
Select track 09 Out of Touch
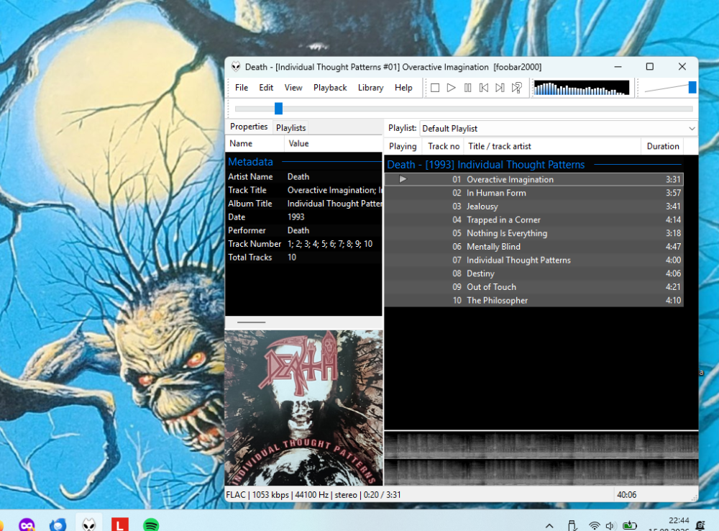pyautogui.click(x=533, y=287)
